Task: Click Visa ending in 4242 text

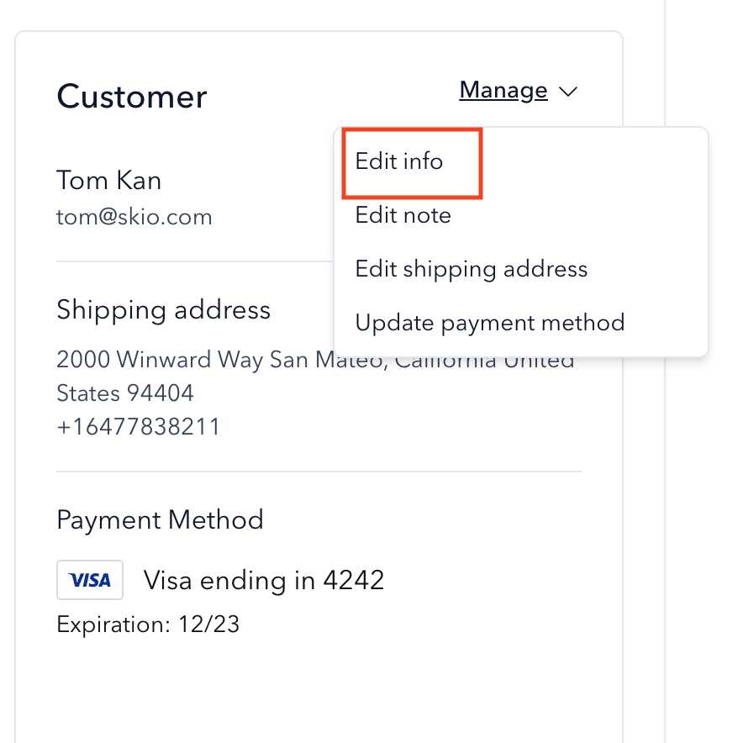Action: 264,581
